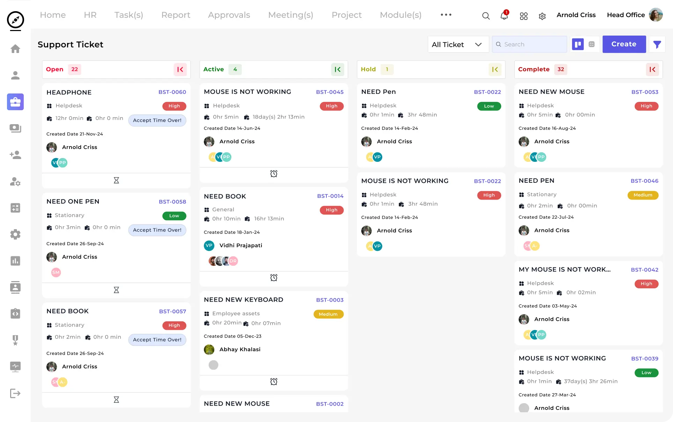
Task: Collapse the Open column
Action: pyautogui.click(x=180, y=69)
